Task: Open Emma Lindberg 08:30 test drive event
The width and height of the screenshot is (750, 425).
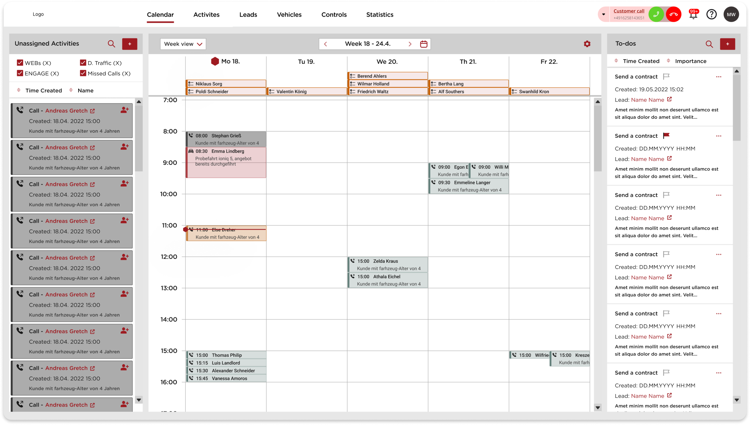Action: pos(226,162)
